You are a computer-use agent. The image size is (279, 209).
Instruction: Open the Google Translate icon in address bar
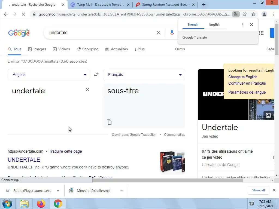point(236,14)
